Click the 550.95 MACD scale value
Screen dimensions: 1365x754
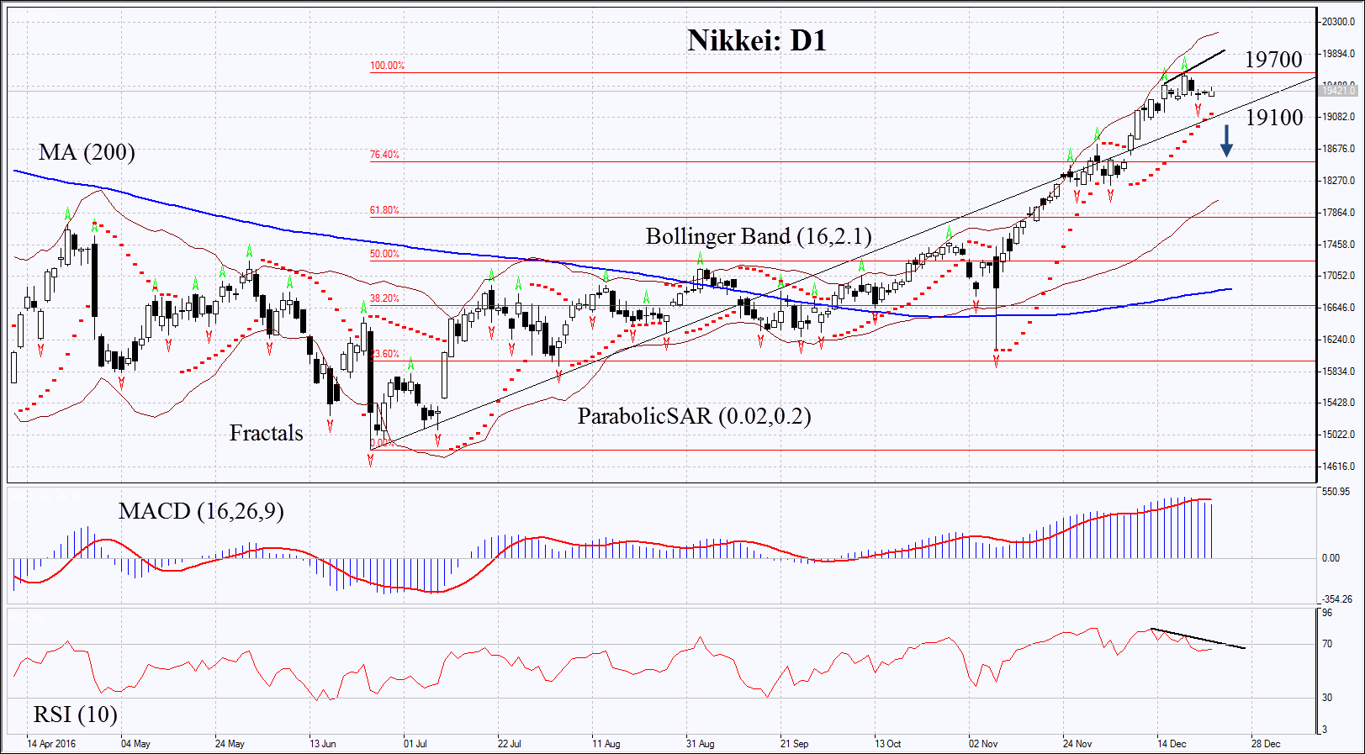(x=1336, y=492)
